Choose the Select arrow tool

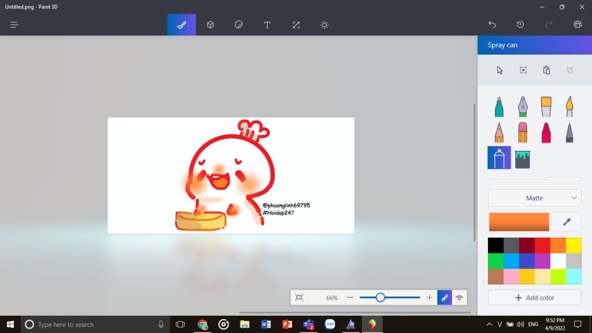pyautogui.click(x=499, y=70)
